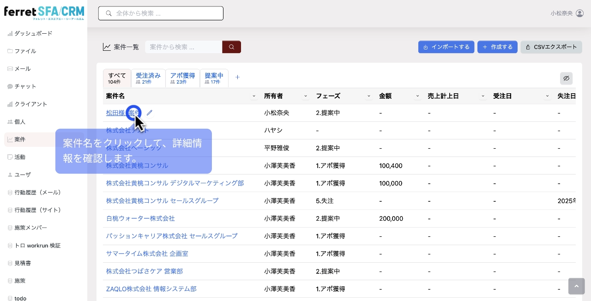Viewport: 591px width, 301px height.
Task: Click the 5.失注 phase cell
Action: point(325,201)
